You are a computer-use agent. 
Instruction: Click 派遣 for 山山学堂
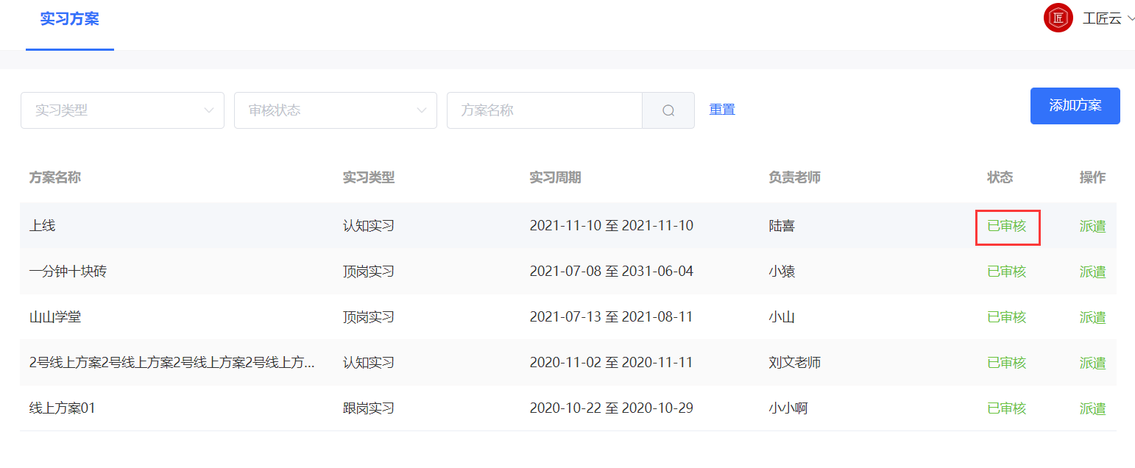pyautogui.click(x=1092, y=316)
